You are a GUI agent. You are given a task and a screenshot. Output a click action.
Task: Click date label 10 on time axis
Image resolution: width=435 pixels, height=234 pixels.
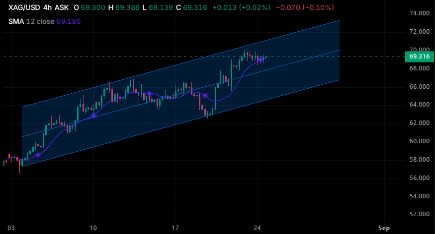[x=93, y=228]
